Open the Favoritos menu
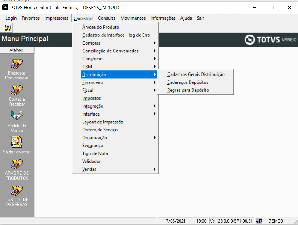The image size is (298, 225). 31,18
